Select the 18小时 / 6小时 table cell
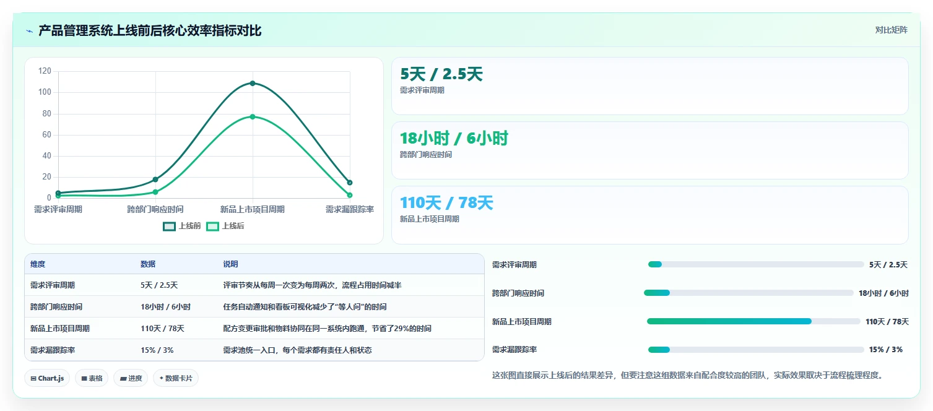Screen dimensions: 933x411 click(x=165, y=307)
